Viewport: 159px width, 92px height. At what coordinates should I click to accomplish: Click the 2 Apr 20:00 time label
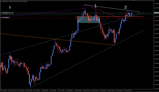point(45,90)
